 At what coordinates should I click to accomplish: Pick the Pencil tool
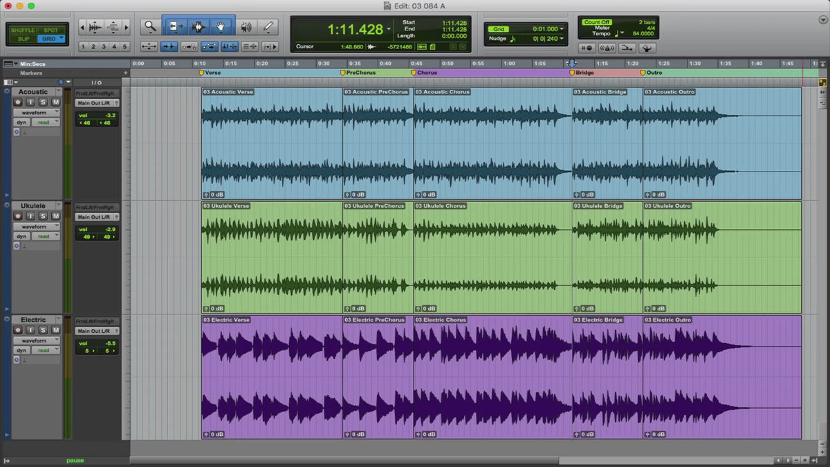pyautogui.click(x=268, y=27)
